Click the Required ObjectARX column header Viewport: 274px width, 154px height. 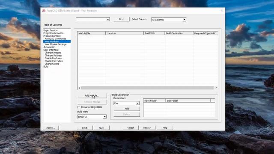pos(205,33)
